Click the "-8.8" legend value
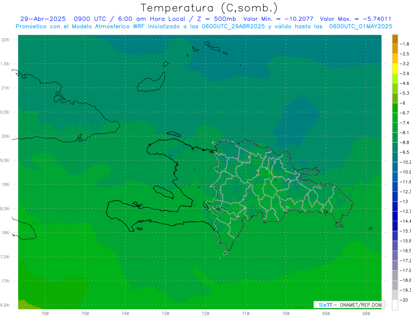 click(x=405, y=142)
